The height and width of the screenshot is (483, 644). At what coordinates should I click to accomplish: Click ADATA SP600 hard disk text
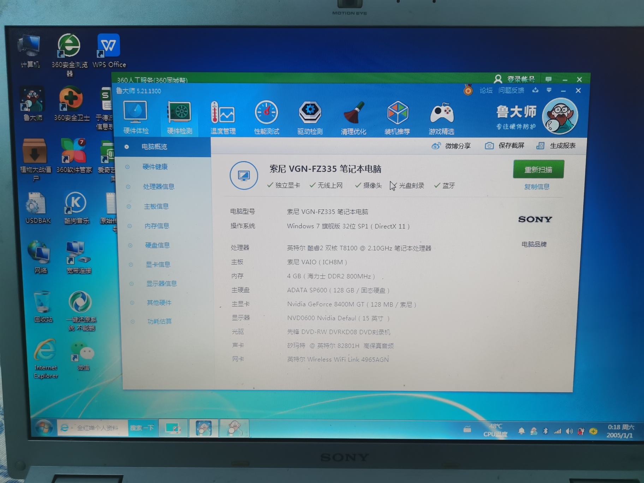pos(338,290)
